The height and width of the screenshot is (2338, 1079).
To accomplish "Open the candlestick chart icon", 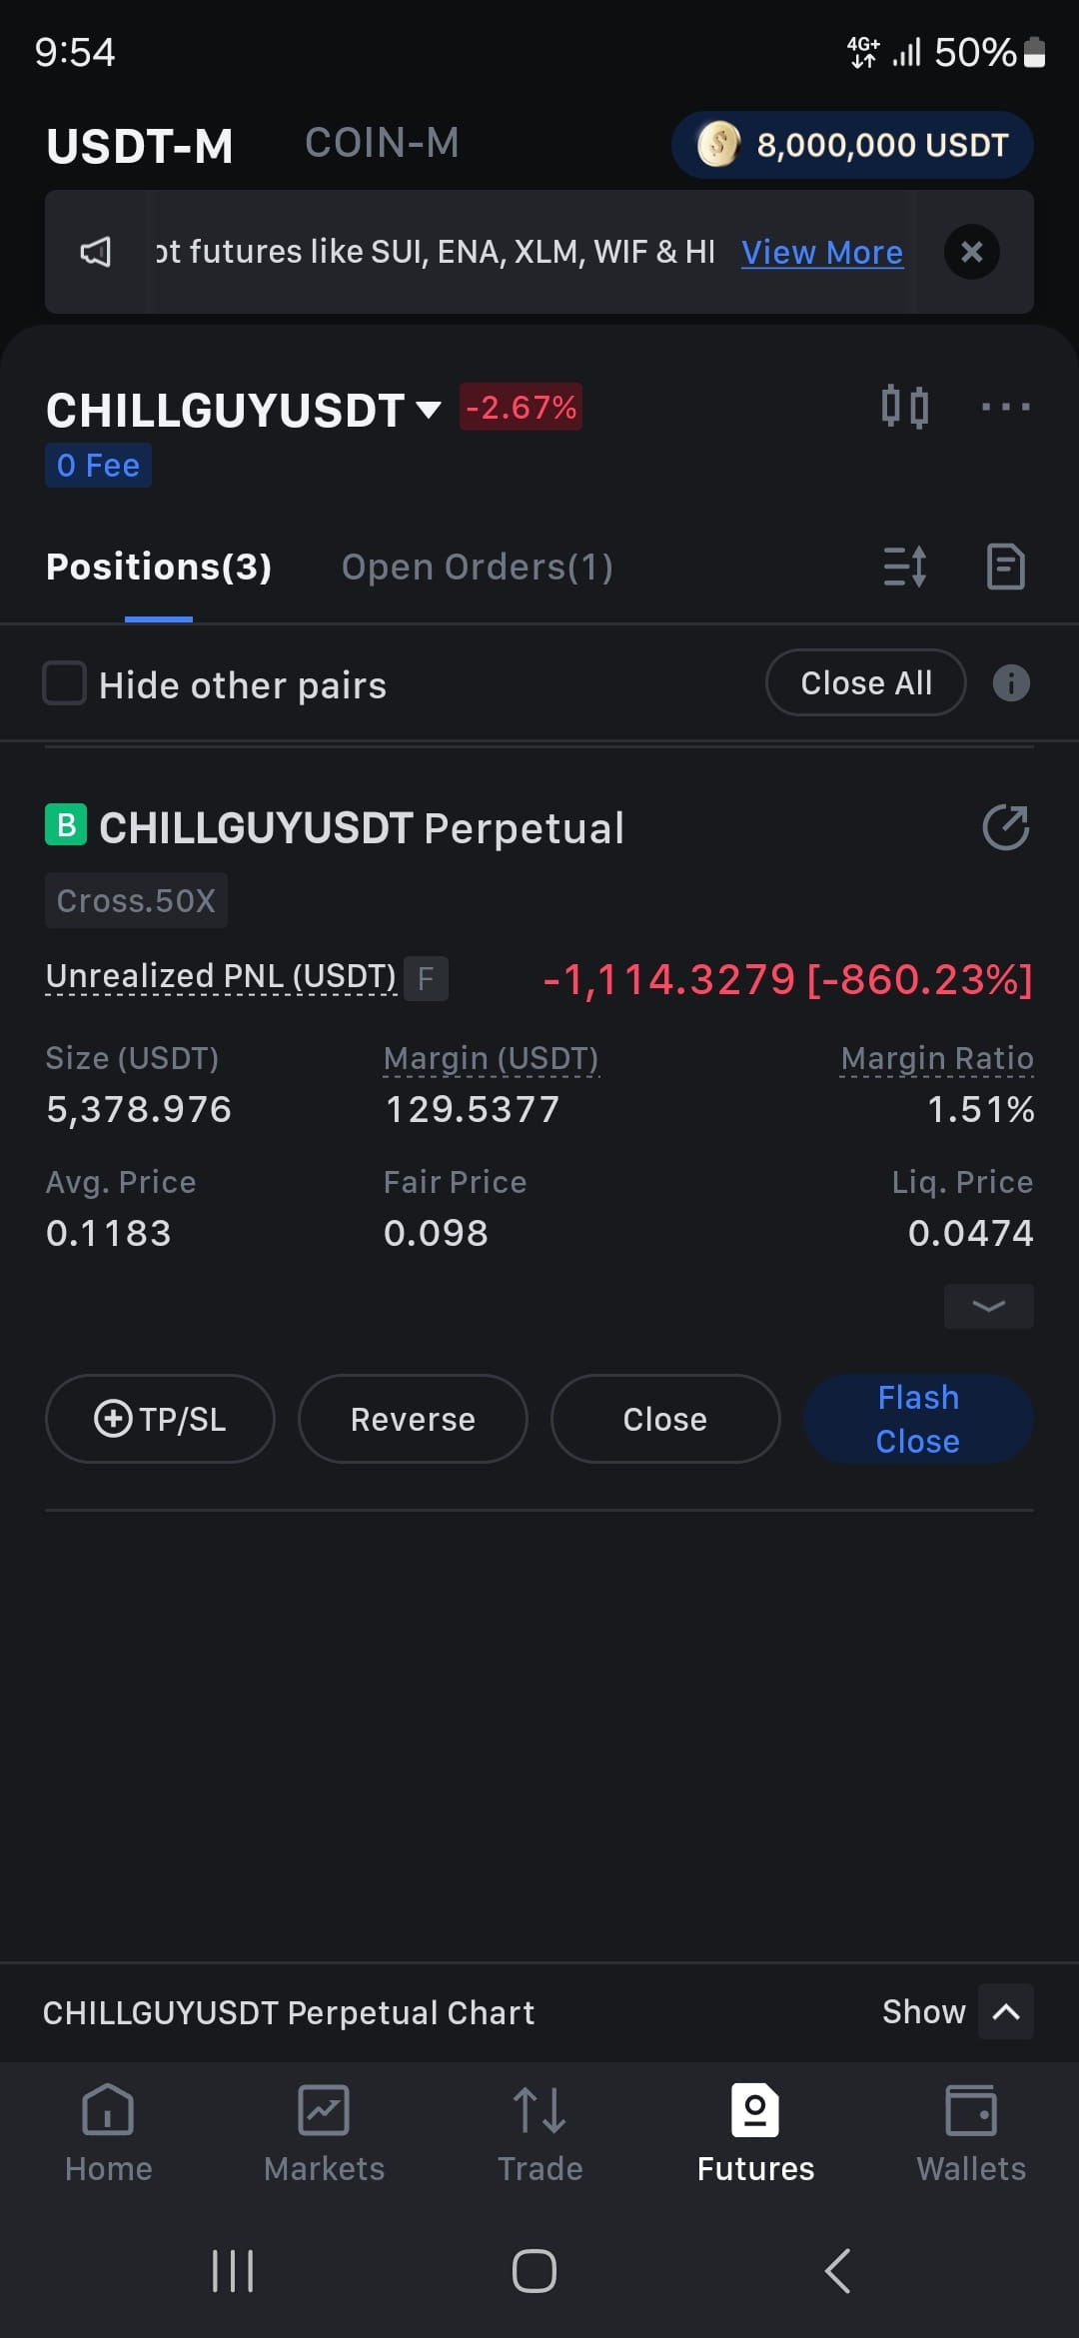I will [905, 407].
